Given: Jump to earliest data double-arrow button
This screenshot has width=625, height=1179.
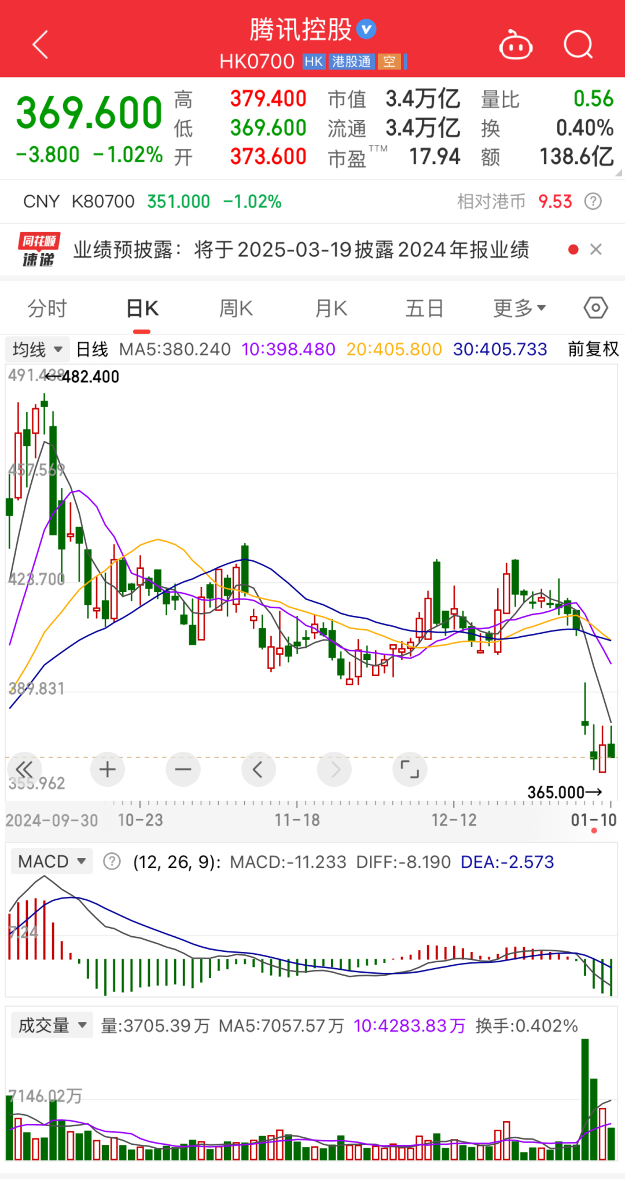Looking at the screenshot, I should [24, 769].
